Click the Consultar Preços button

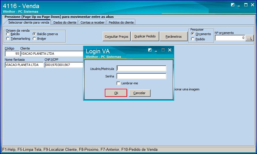(117, 37)
